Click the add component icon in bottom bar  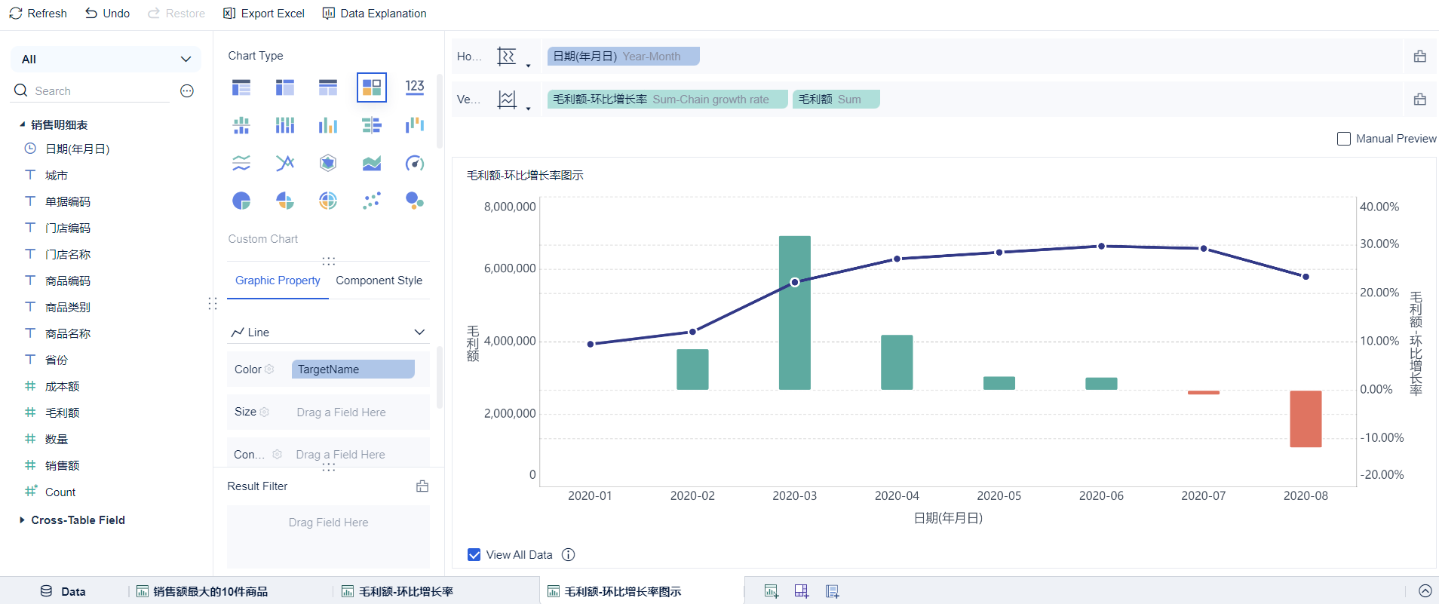[x=771, y=591]
